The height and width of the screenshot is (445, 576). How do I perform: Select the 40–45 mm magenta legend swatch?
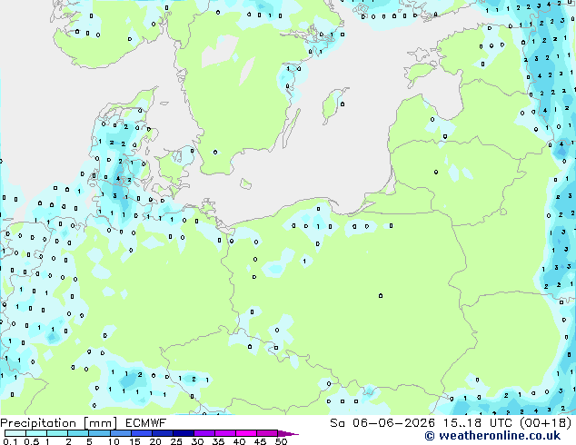click(x=246, y=433)
